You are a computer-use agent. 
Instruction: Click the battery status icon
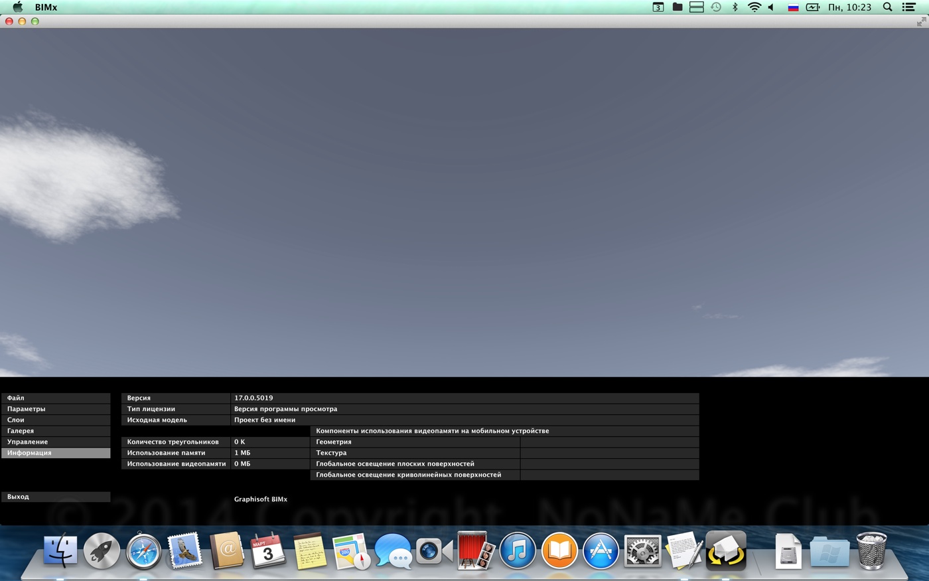tap(813, 7)
